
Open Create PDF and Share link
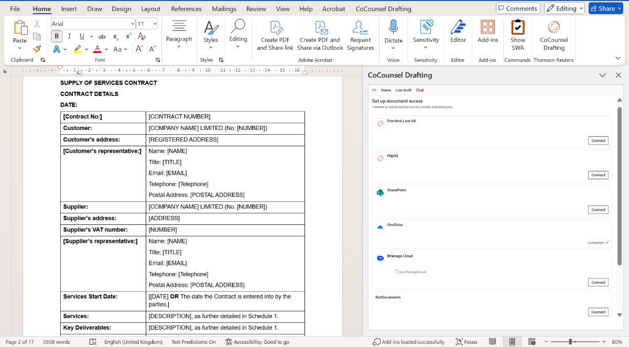click(275, 36)
